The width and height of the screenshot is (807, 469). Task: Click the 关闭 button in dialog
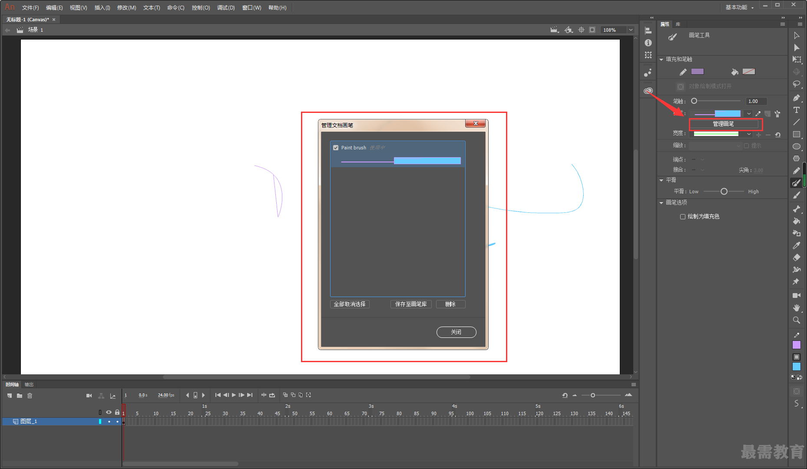(456, 332)
